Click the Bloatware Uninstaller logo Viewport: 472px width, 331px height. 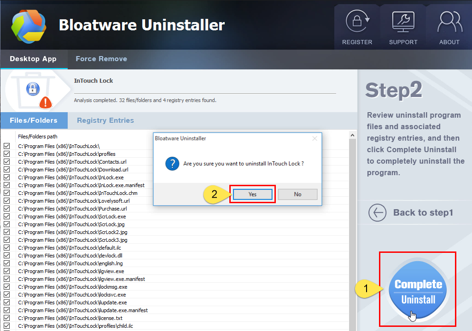[x=29, y=27]
